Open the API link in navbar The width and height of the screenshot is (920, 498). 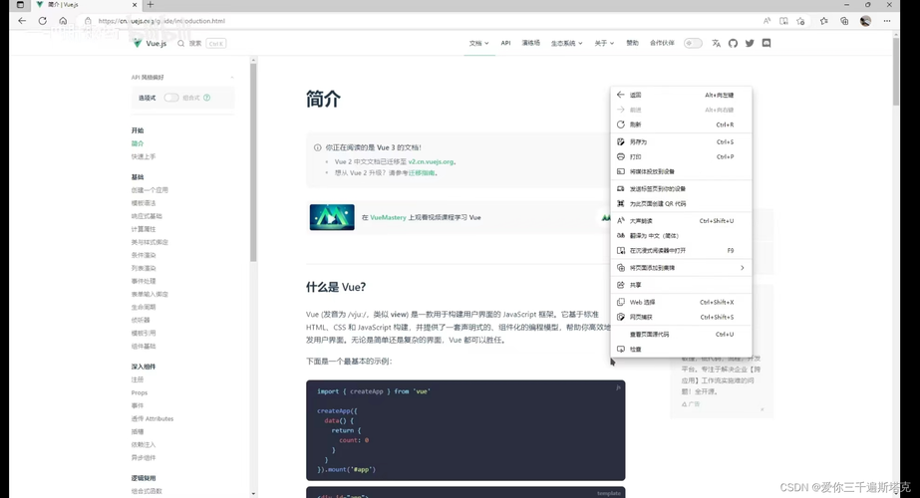(505, 44)
